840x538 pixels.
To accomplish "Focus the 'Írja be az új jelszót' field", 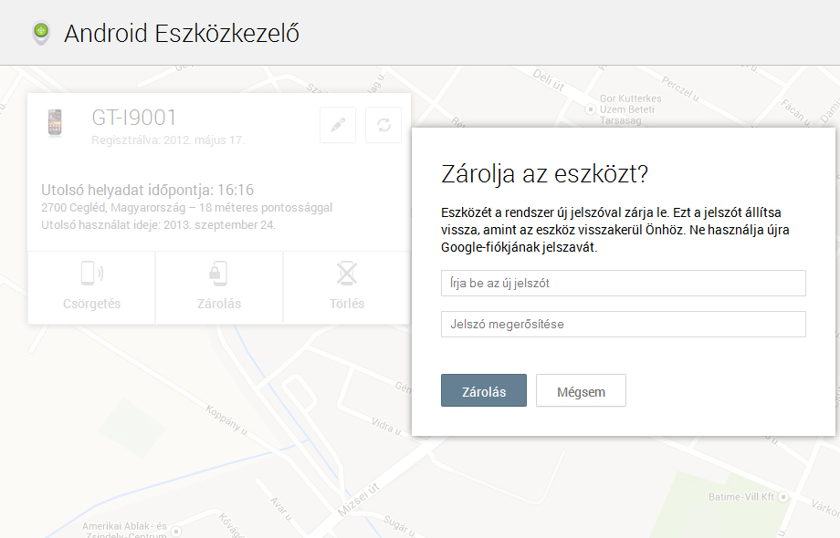I will tap(623, 283).
